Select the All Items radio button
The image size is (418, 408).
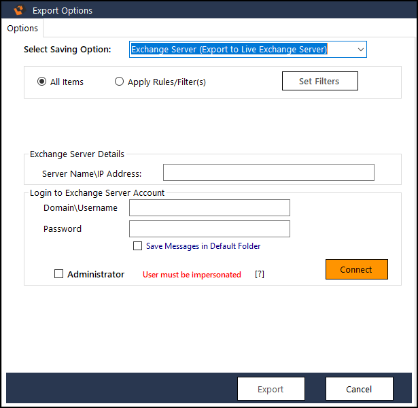pyautogui.click(x=42, y=82)
